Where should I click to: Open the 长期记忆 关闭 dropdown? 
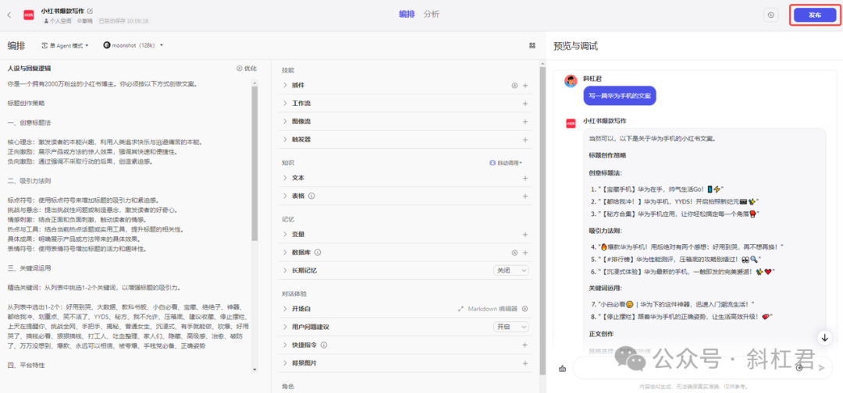[x=511, y=270]
